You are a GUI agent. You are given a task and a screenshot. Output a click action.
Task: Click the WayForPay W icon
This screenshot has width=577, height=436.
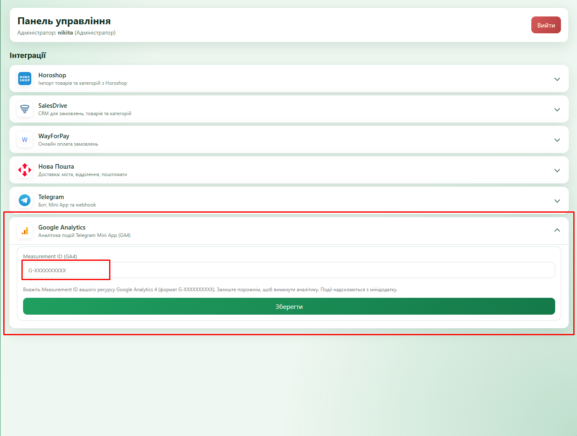[x=25, y=139]
